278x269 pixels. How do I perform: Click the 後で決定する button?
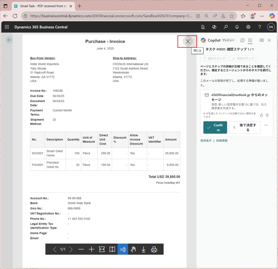tap(245, 128)
